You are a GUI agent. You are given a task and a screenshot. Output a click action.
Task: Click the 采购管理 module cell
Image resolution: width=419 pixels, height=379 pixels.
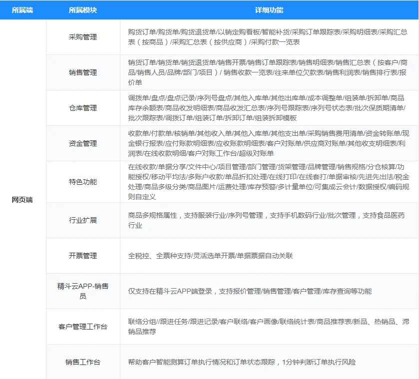pos(83,36)
